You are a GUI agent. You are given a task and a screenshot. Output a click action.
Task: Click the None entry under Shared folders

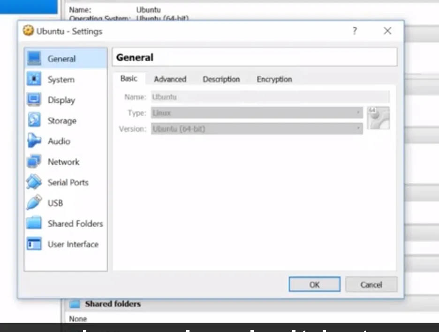point(78,319)
